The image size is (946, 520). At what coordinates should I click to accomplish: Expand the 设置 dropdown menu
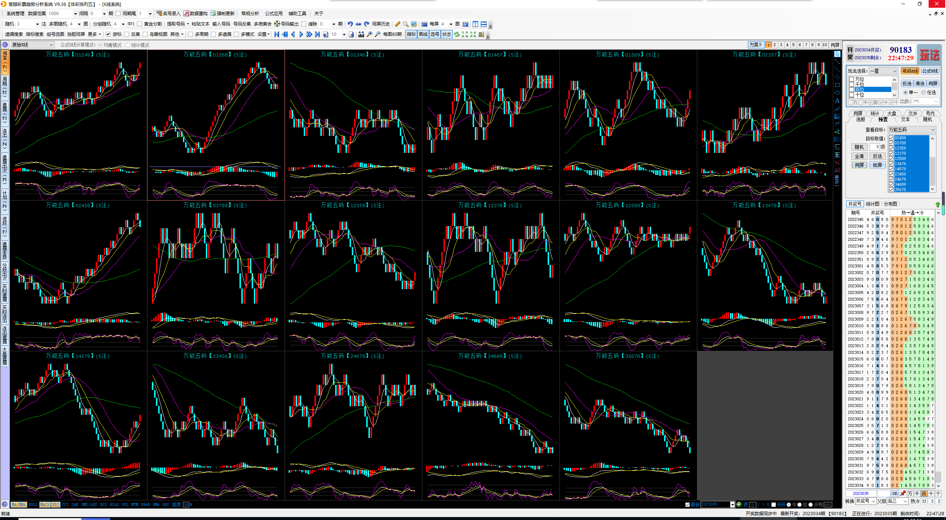[x=263, y=34]
